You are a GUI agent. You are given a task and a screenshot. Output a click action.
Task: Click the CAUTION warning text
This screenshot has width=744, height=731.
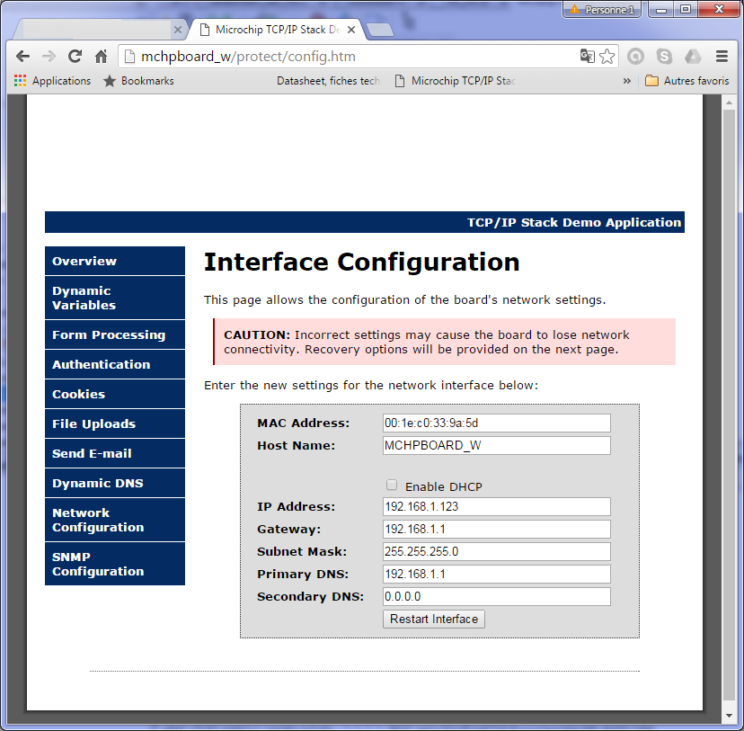point(426,342)
